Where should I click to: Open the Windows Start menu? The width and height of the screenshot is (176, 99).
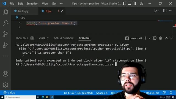tap(2, 97)
